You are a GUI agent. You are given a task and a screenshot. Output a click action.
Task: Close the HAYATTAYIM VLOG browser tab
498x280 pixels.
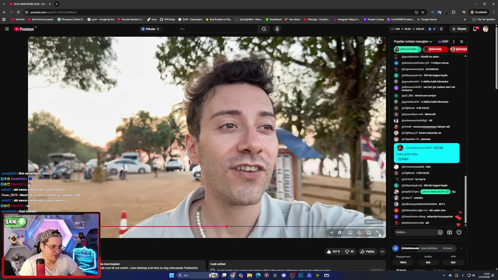click(50, 4)
